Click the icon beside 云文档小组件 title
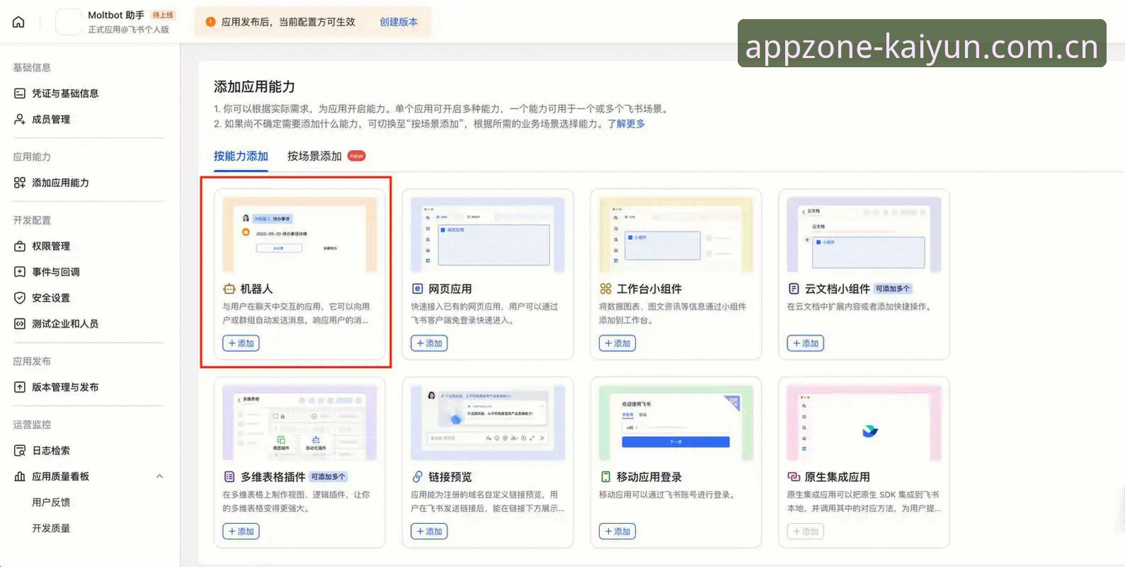This screenshot has height=567, width=1125. pos(794,289)
